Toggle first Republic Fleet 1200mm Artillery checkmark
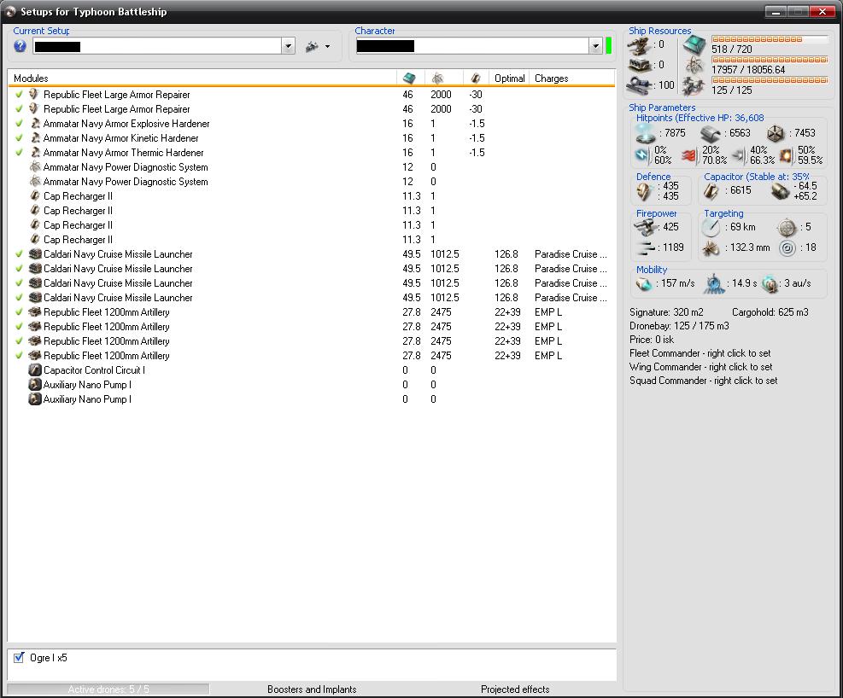Image resolution: width=843 pixels, height=698 pixels. (20, 311)
